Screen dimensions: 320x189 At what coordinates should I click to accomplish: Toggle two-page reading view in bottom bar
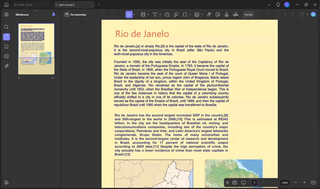pos(234,182)
